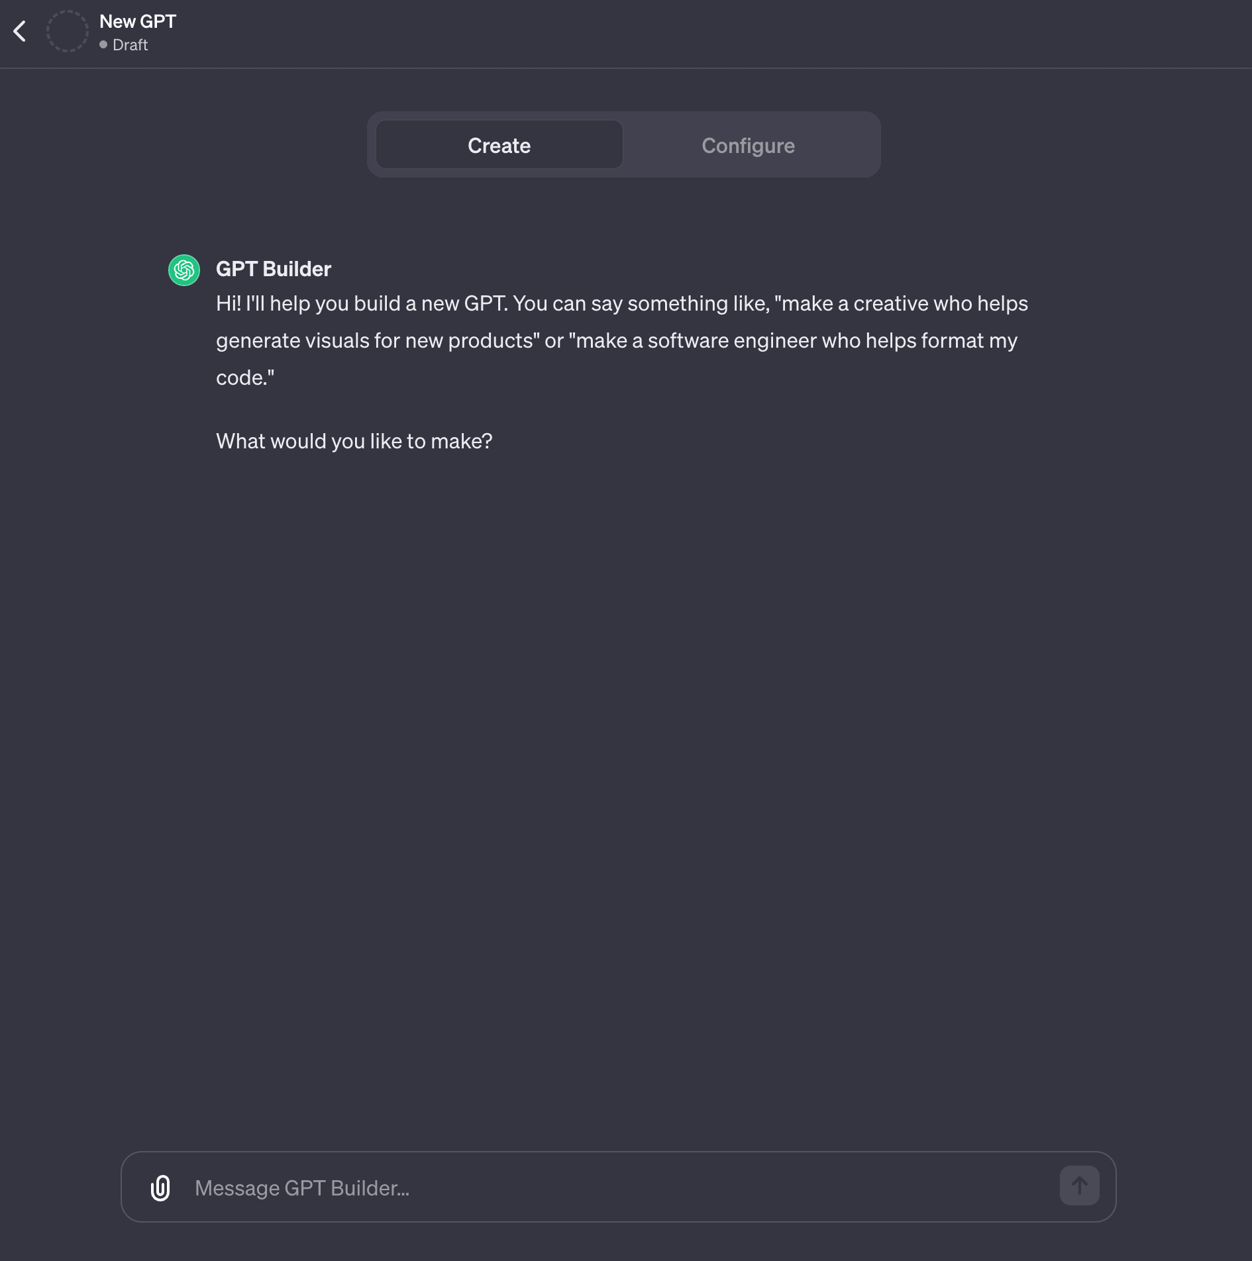The image size is (1252, 1261).
Task: Click the question "What would you like to make?"
Action: pos(354,441)
